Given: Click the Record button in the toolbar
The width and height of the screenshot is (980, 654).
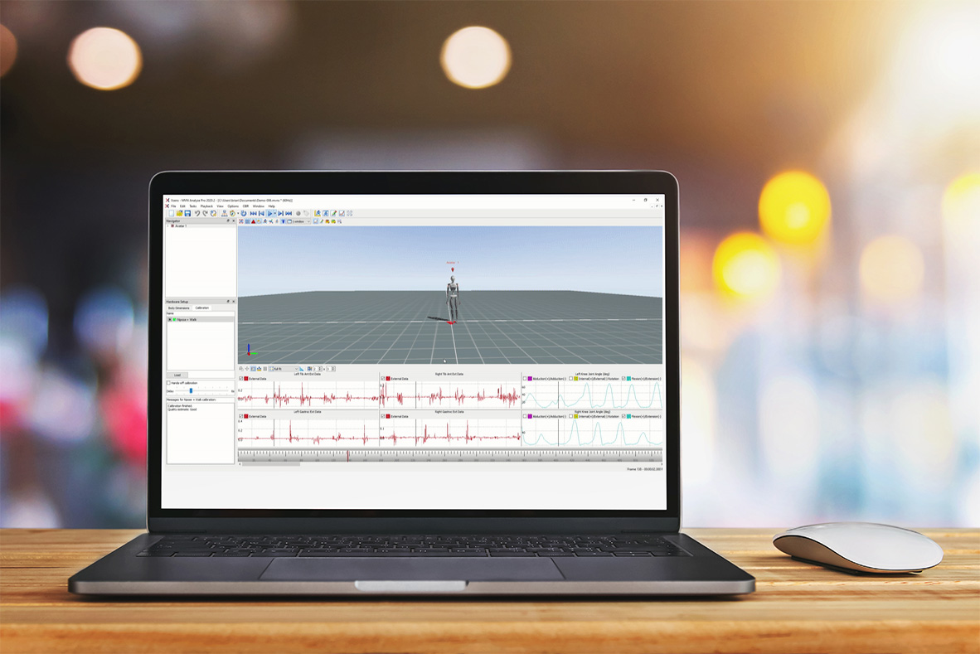Looking at the screenshot, I should (298, 214).
